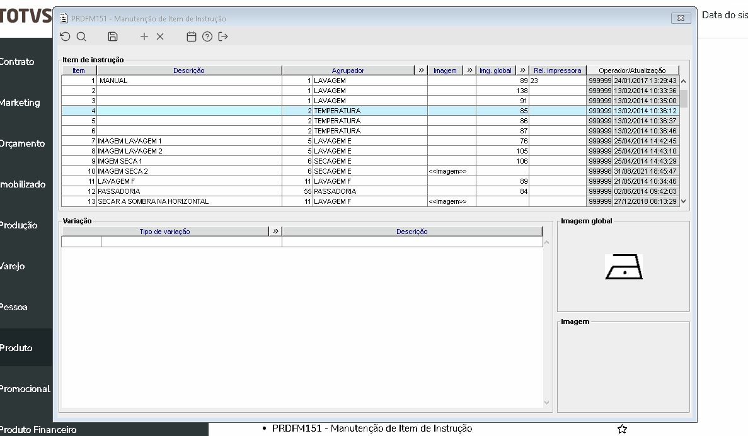Open the Pessoa sidebar menu
Viewport: 748px width, 436px height.
(x=14, y=308)
